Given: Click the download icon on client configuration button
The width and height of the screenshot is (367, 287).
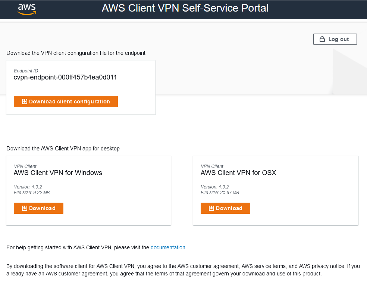Looking at the screenshot, I should coord(24,101).
